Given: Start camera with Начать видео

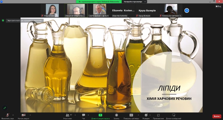Looking at the screenshot, I should (23, 116).
